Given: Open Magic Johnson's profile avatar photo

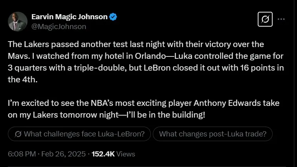Looking at the screenshot, I should (x=18, y=22).
